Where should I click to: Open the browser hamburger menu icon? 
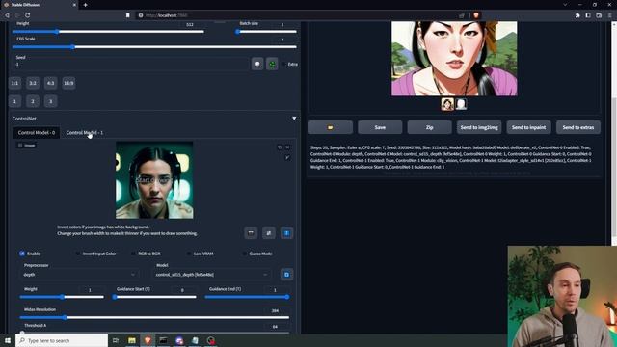tap(610, 15)
